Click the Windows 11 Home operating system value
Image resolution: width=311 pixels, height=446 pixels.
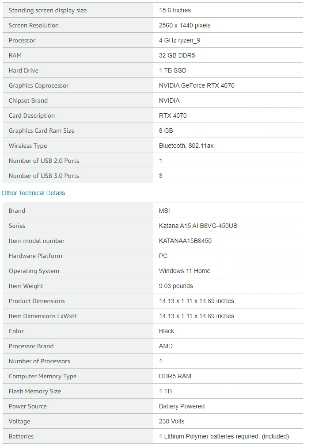pos(185,271)
